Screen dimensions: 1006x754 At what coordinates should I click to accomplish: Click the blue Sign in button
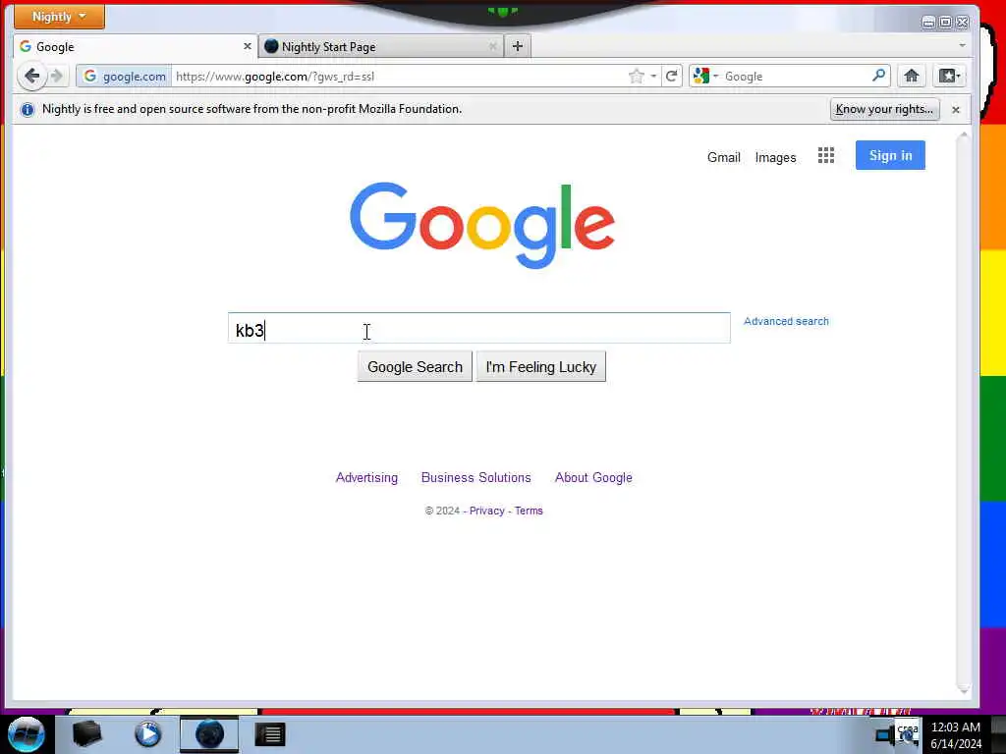890,155
